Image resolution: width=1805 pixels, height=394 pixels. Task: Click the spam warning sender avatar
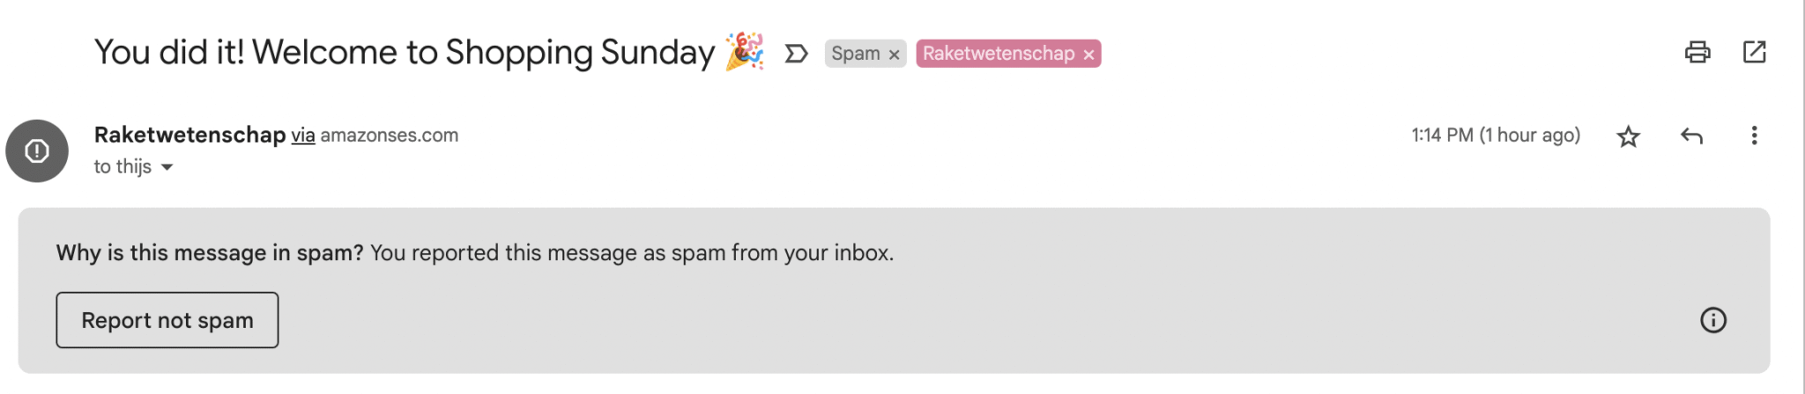pyautogui.click(x=37, y=151)
